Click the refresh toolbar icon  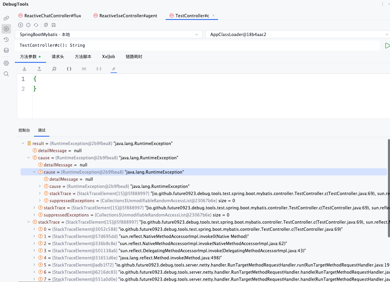[36, 25]
